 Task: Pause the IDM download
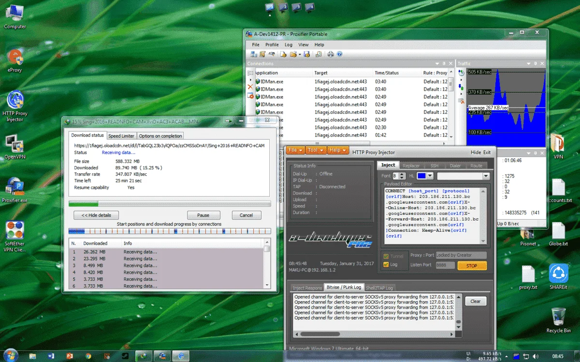point(203,215)
